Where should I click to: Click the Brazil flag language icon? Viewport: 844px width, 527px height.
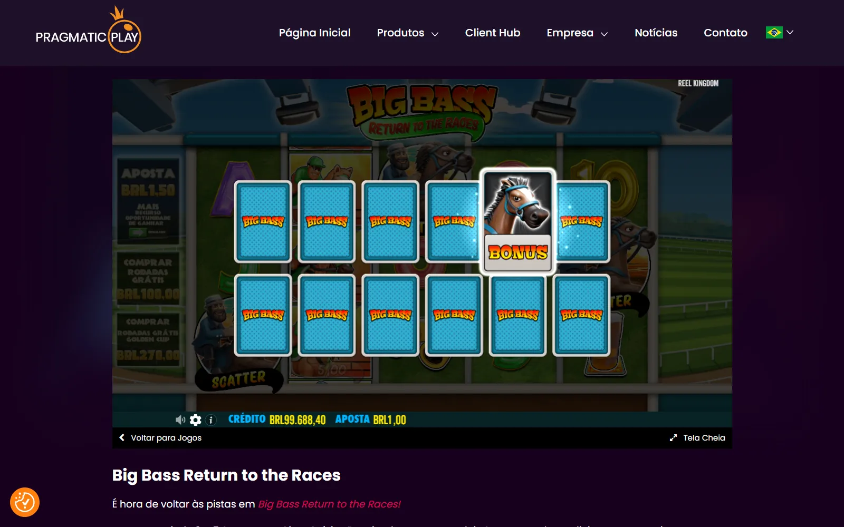tap(774, 33)
